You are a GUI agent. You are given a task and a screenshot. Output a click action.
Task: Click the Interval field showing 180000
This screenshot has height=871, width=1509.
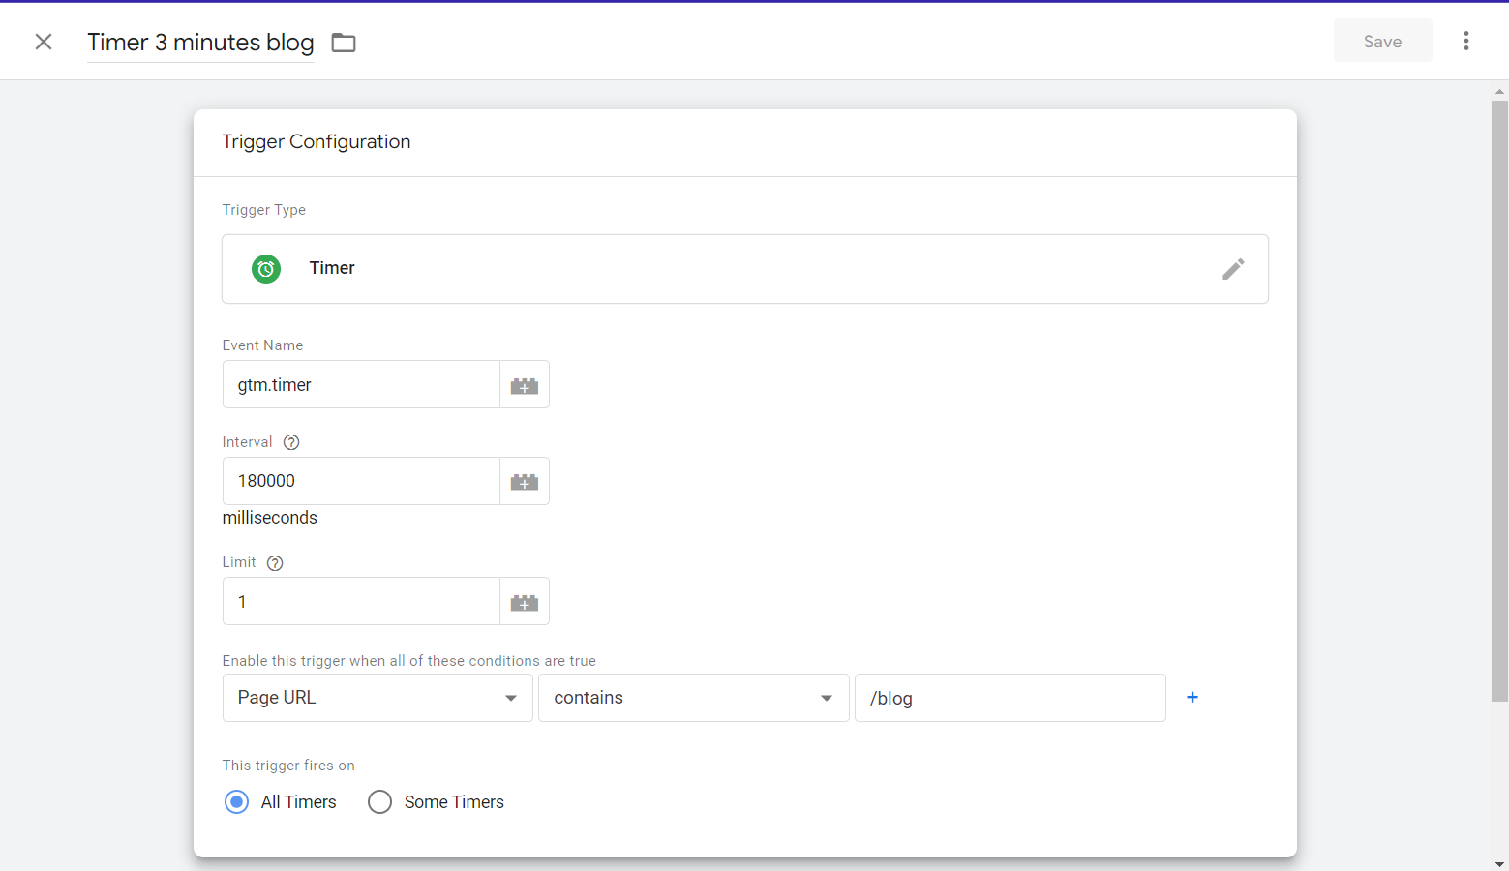(x=361, y=481)
